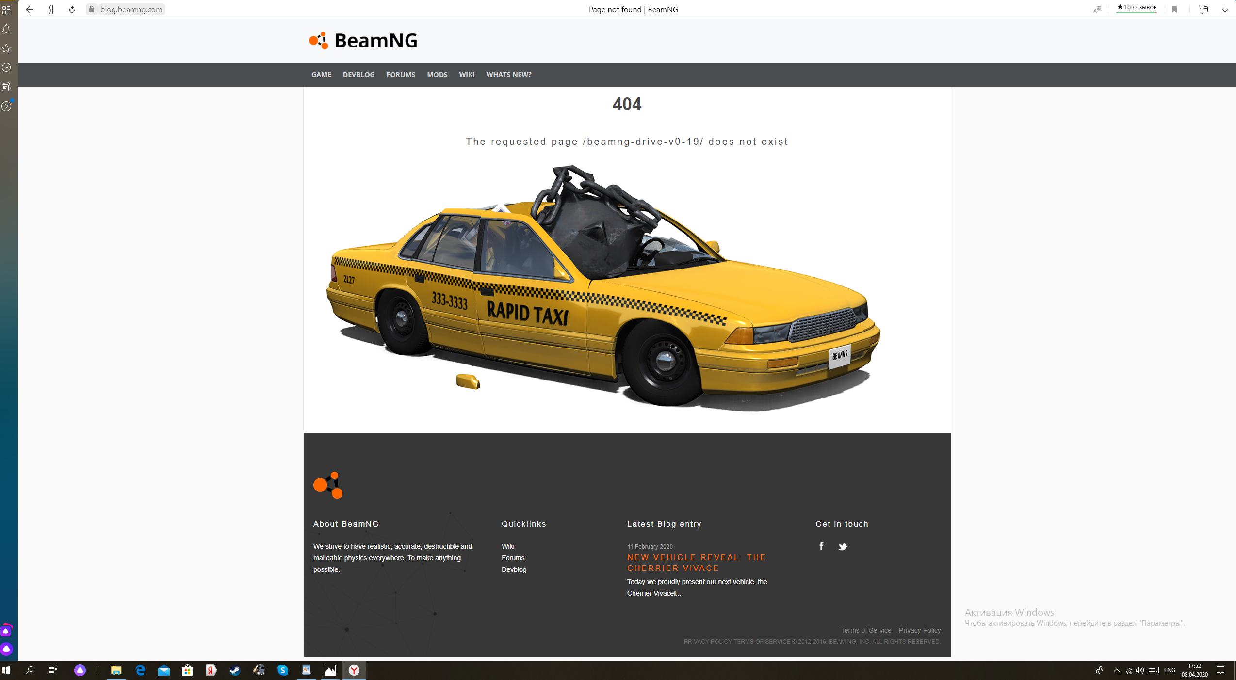The height and width of the screenshot is (680, 1236).
Task: Open the GAME menu item
Action: coord(321,75)
